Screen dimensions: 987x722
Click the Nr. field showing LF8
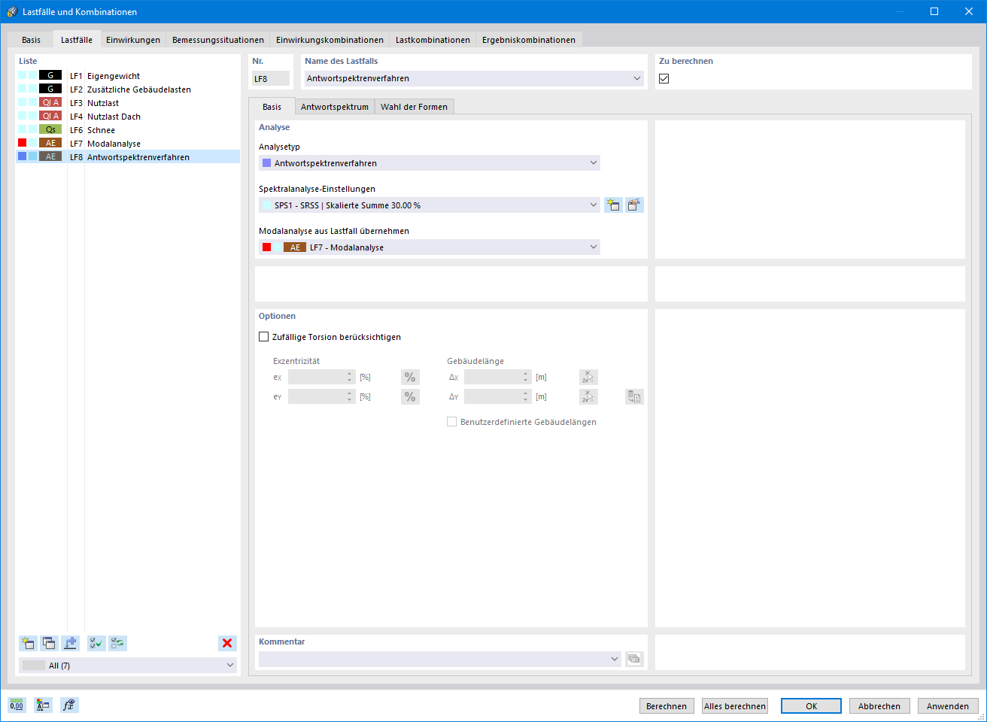pos(270,78)
